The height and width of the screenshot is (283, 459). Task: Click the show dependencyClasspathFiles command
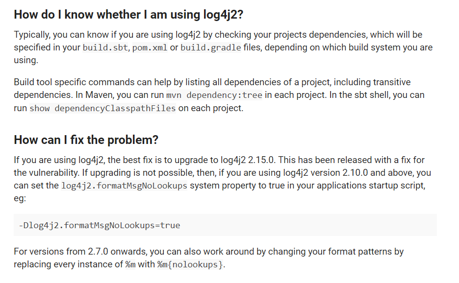(x=102, y=108)
